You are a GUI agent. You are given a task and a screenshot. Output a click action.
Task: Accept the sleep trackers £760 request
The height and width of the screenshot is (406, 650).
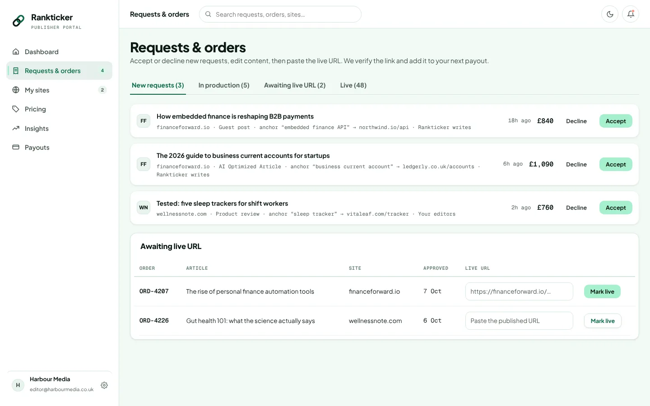click(616, 208)
